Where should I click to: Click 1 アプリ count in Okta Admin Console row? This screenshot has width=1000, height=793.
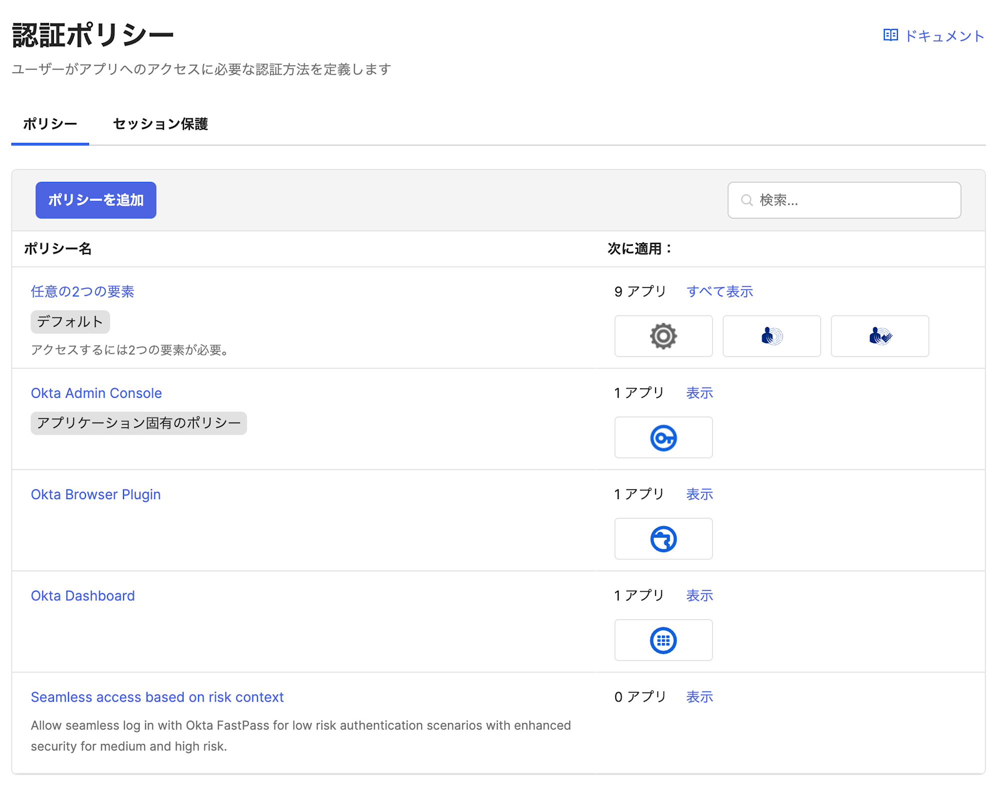(x=639, y=393)
